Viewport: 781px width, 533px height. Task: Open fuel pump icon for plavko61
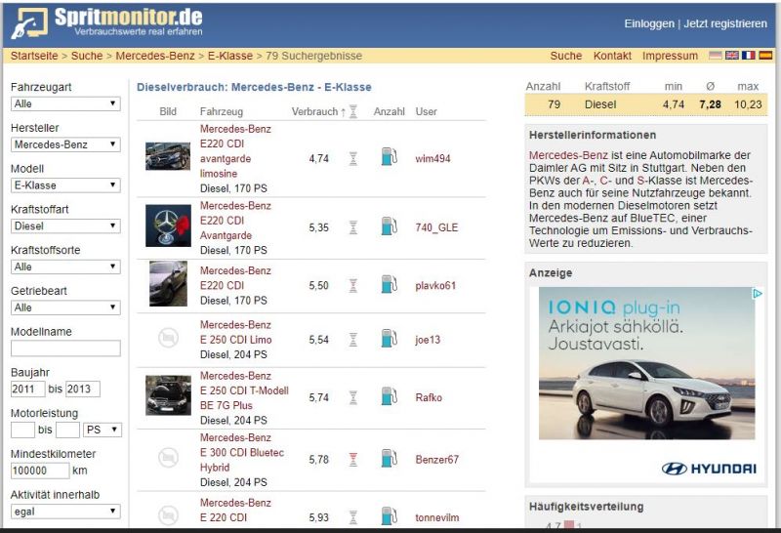tap(389, 284)
